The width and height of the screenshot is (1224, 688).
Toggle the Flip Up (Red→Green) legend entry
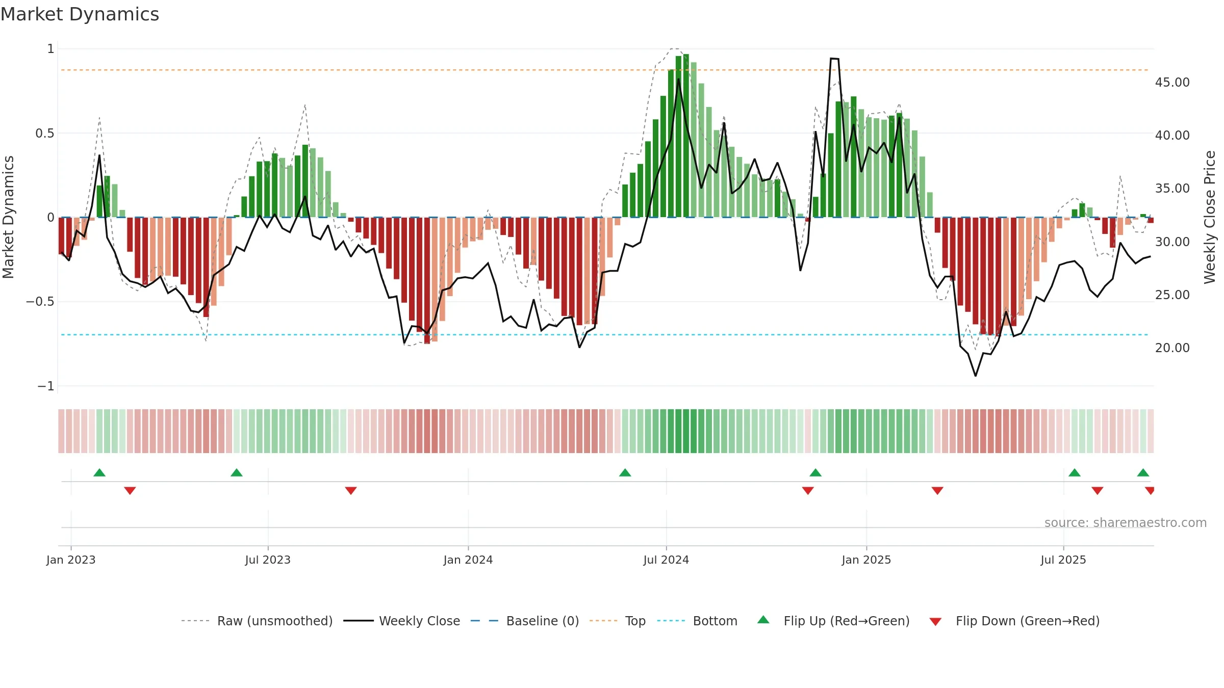tap(833, 621)
